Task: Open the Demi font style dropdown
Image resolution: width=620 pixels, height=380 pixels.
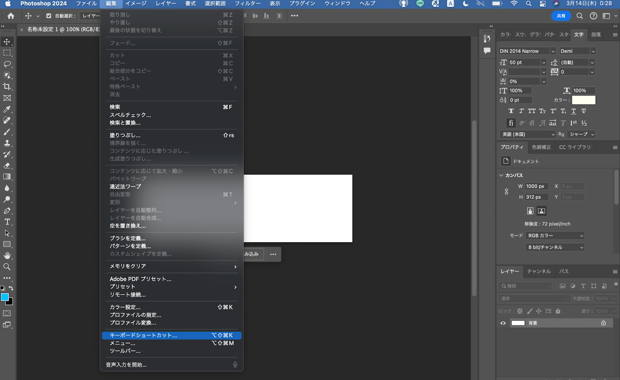Action: pos(593,51)
